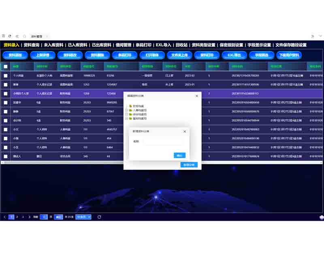This screenshot has width=324, height=254.
Task: Check the checkbox for the 个人档案 row
Action: click(x=6, y=75)
